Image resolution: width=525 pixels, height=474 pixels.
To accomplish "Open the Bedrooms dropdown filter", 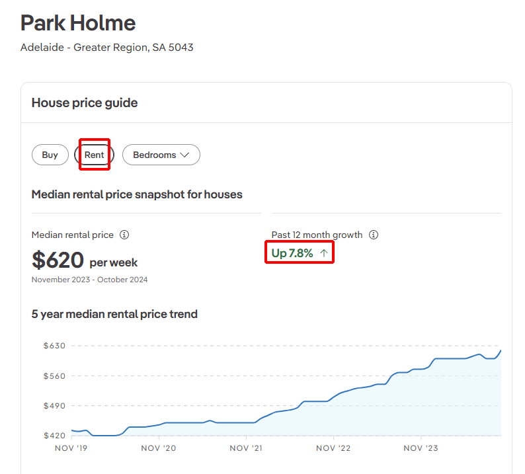I will [x=161, y=155].
